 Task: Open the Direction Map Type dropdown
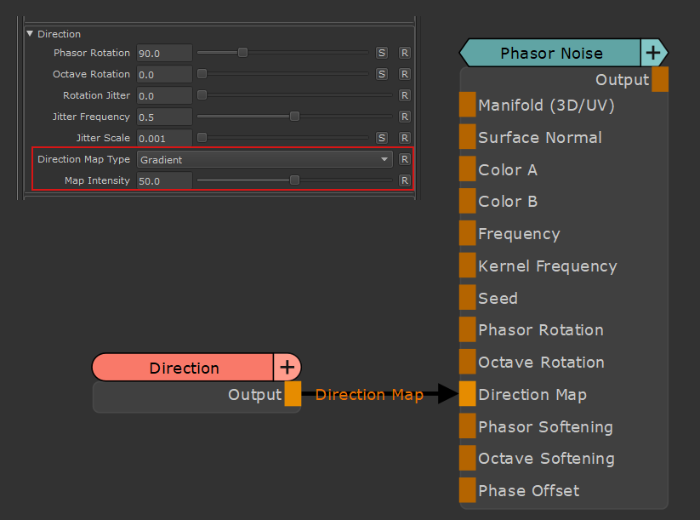265,159
